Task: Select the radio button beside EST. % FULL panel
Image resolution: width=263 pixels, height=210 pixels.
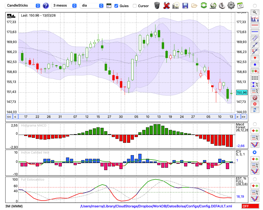Action: [x=255, y=179]
